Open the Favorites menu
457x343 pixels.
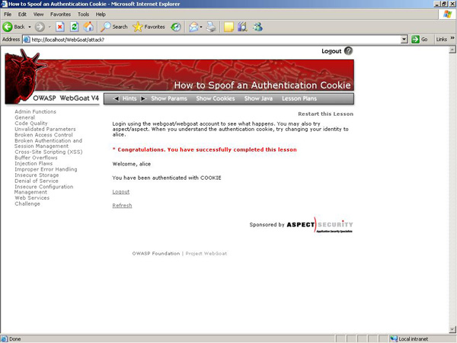tap(60, 14)
